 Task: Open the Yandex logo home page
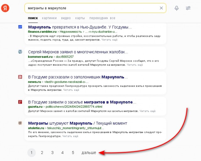click(5, 8)
